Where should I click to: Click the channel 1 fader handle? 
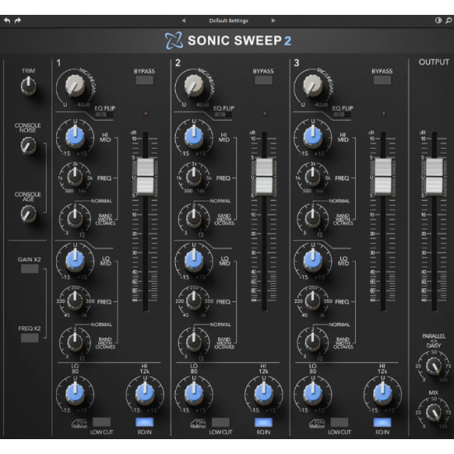[145, 177]
